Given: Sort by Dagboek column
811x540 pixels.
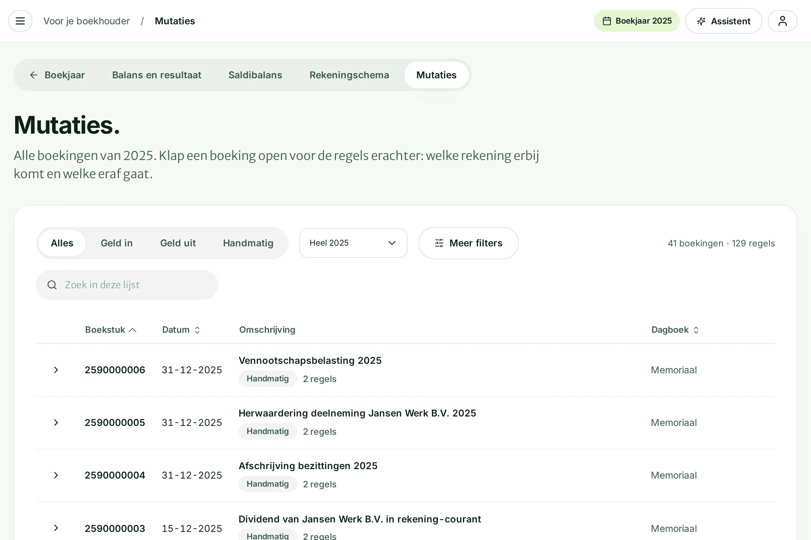Looking at the screenshot, I should [675, 330].
